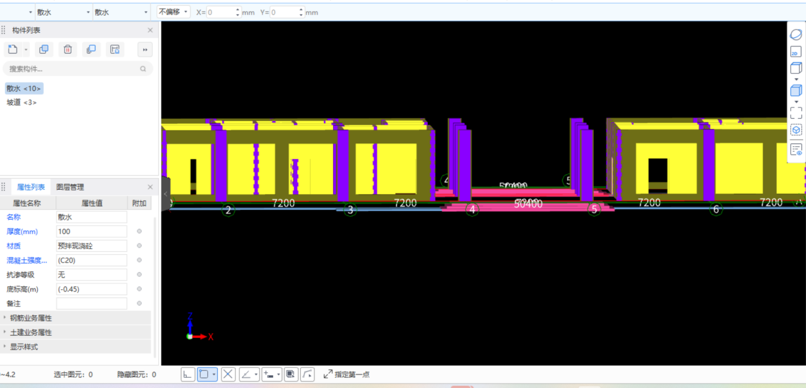This screenshot has width=806, height=388.
Task: Click the X offset spinner arrows
Action: (237, 12)
